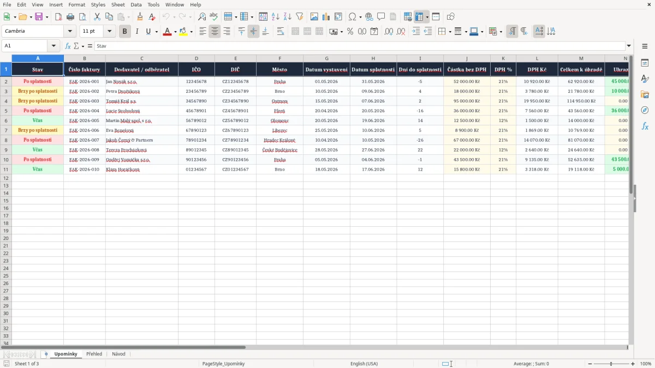The image size is (655, 368).
Task: Open Find & Replace icon
Action: pyautogui.click(x=202, y=17)
